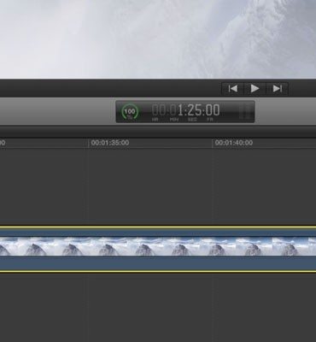Play the timeline with the Play button

tap(255, 89)
